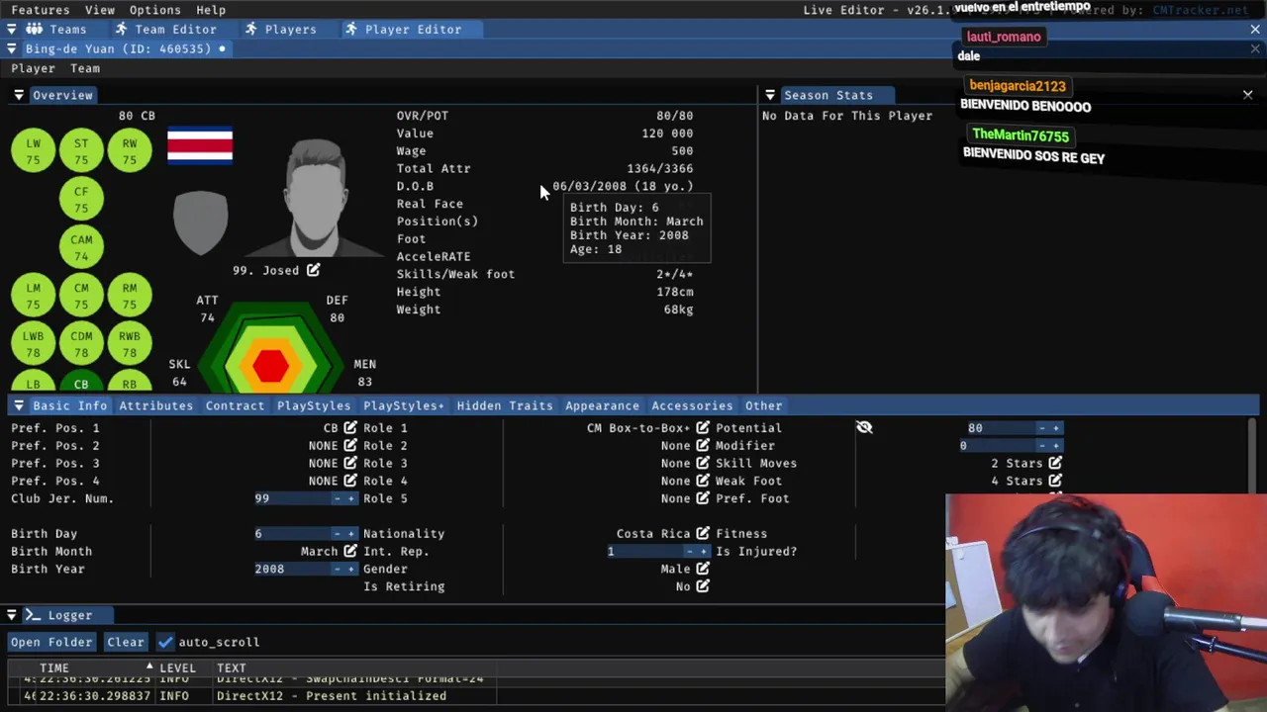Select the CF 75 position badge

pos(81,200)
